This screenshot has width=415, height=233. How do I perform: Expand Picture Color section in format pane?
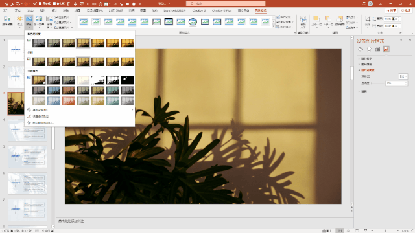[365, 64]
